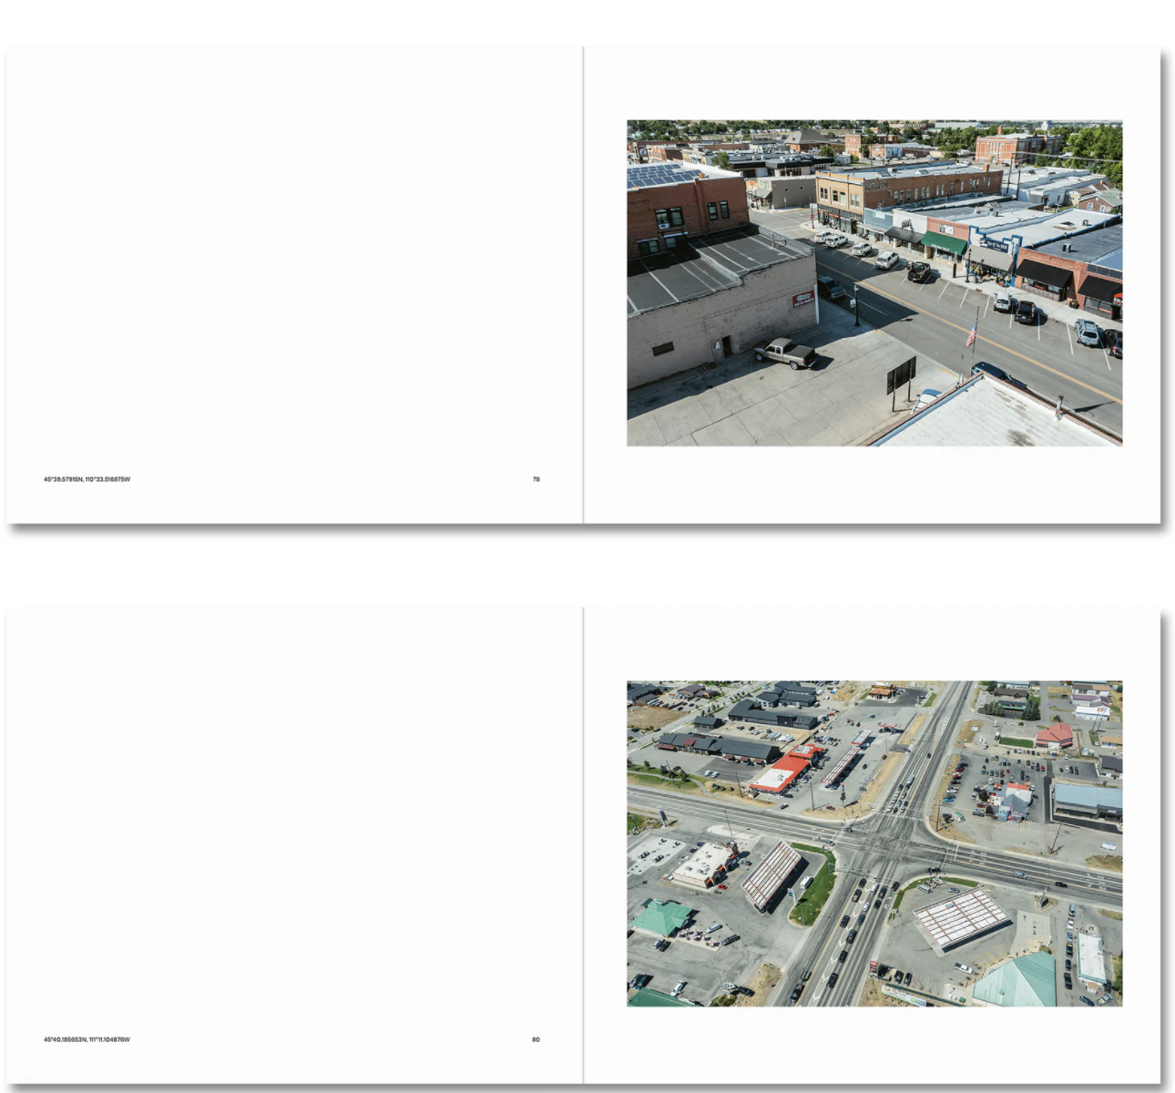Click the page number 78

536,479
